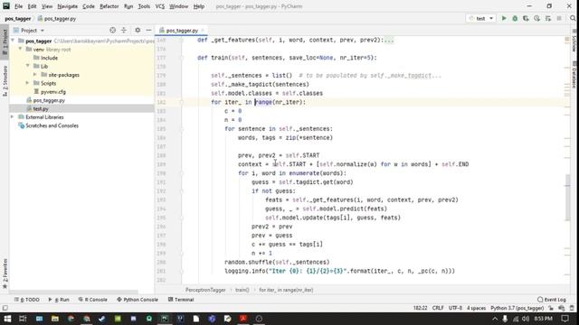This screenshot has width=579, height=325.
Task: Open the TODO tool window
Action: (x=27, y=300)
